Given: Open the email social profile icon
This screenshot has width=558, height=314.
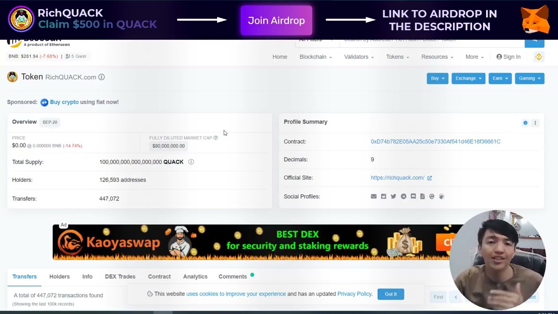Looking at the screenshot, I should pyautogui.click(x=374, y=196).
